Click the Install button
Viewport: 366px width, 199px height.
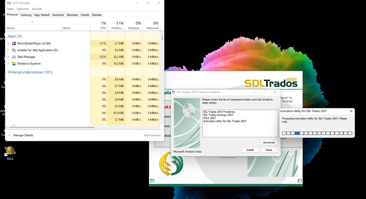tap(250, 150)
